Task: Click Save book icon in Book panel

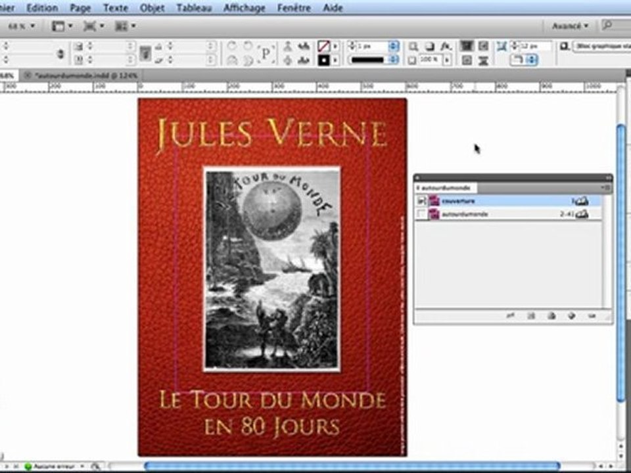Action: point(531,316)
